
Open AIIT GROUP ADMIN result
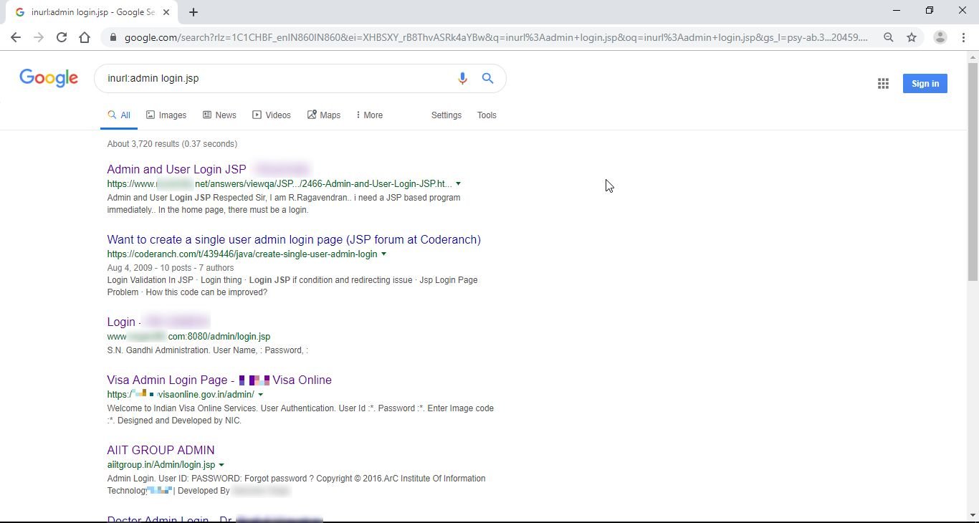coord(161,450)
